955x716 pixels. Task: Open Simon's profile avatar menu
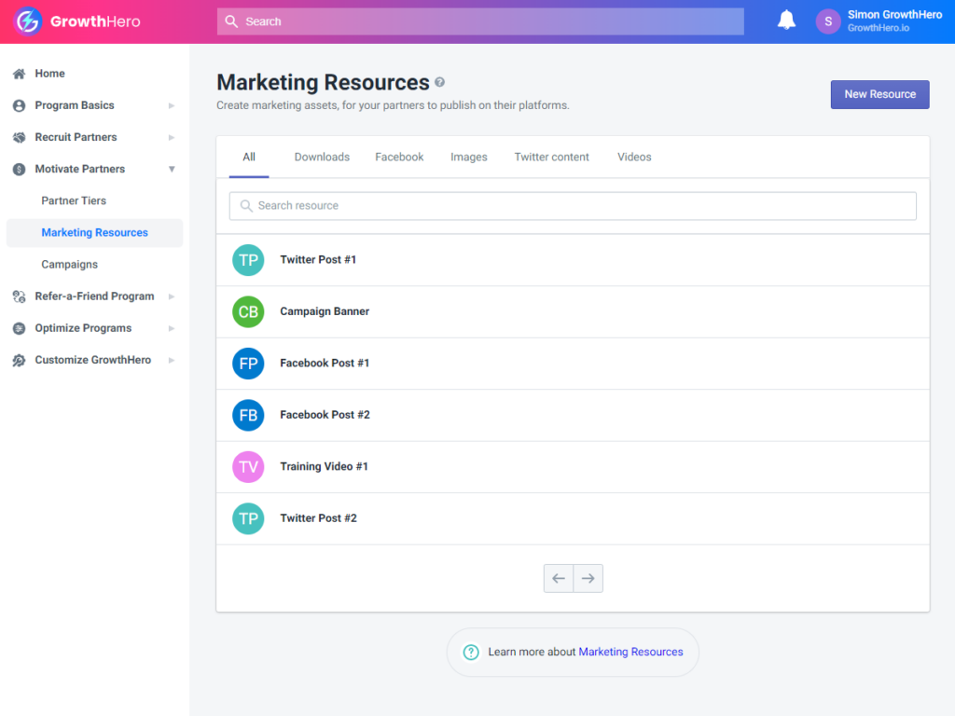pyautogui.click(x=827, y=20)
